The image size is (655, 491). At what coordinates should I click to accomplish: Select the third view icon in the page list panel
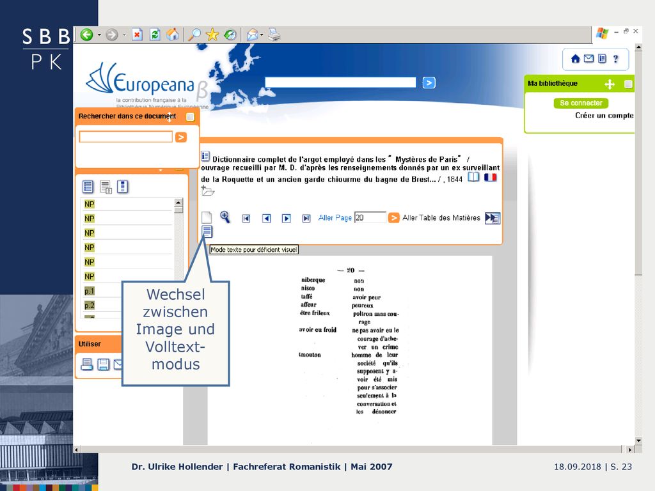(x=122, y=187)
